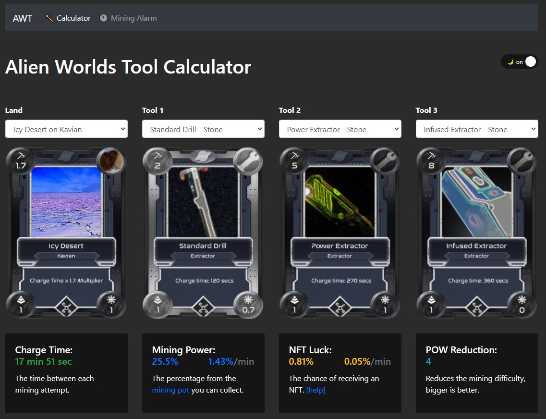This screenshot has height=419, width=546.
Task: Click the diamond emblem under Power Extractor card
Action: pyautogui.click(x=340, y=307)
